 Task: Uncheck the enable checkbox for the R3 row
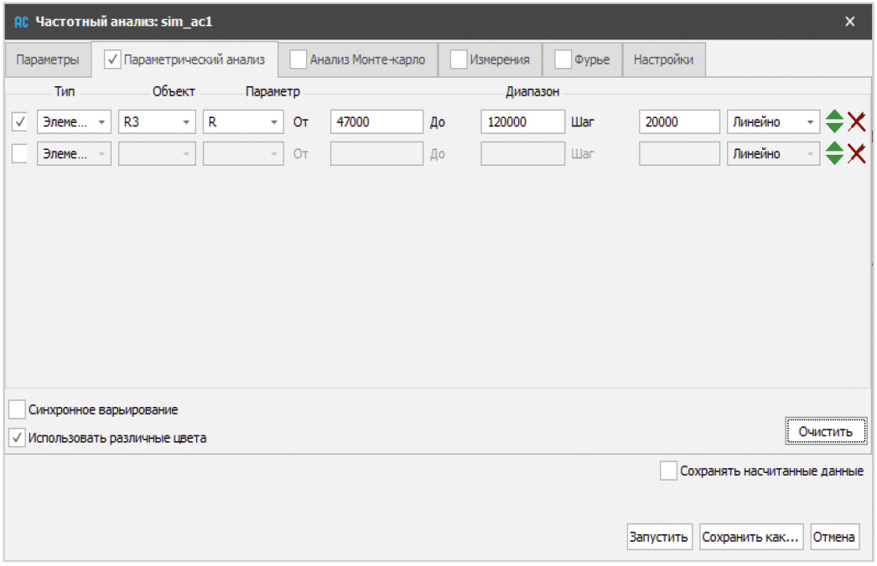click(21, 122)
